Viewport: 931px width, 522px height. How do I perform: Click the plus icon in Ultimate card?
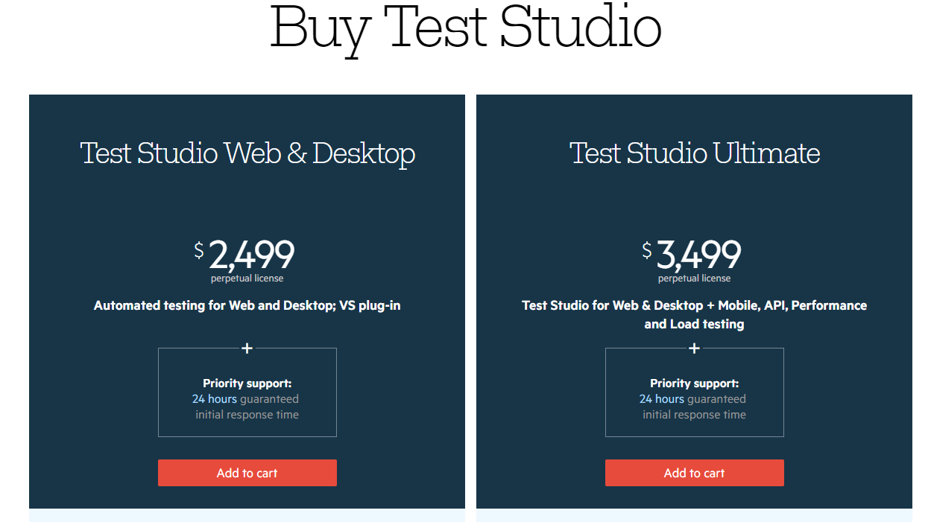coord(695,348)
